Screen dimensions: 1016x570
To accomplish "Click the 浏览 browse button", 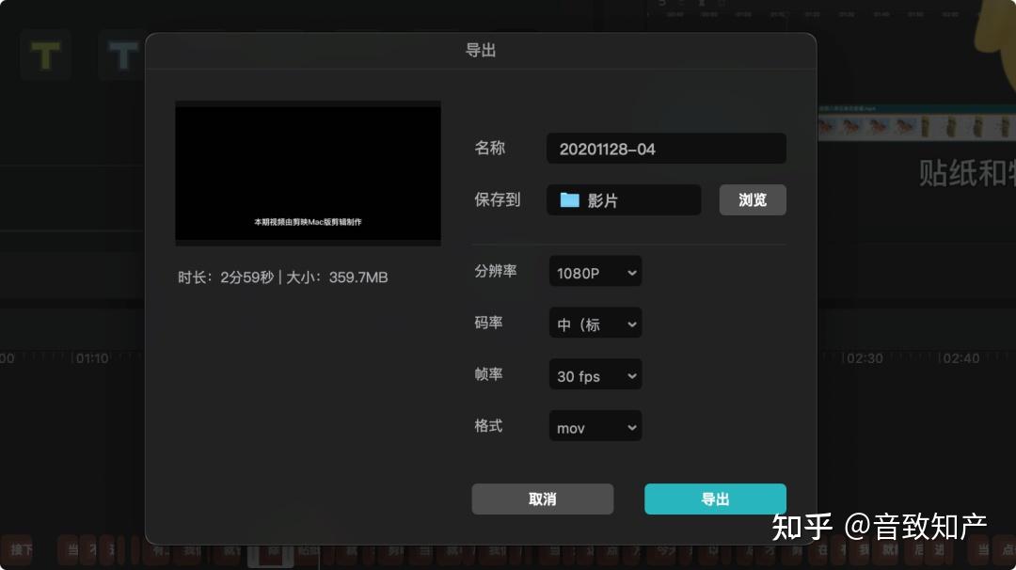I will [x=753, y=199].
